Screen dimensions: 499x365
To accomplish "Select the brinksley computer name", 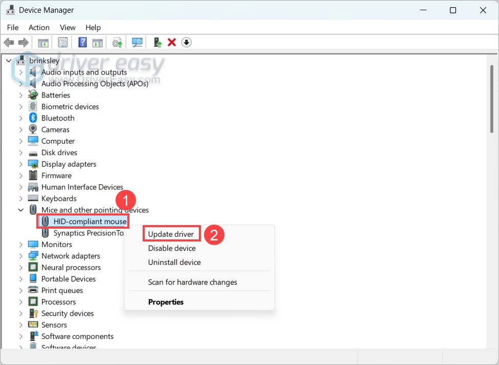I will (x=44, y=60).
